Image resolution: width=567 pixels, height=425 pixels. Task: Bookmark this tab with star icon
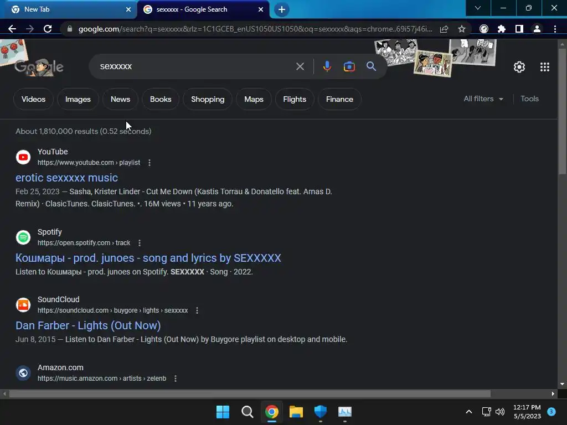click(461, 29)
